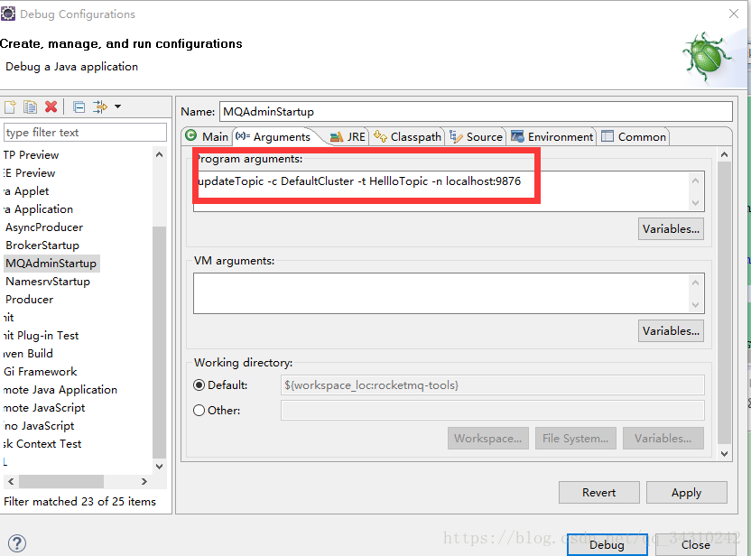This screenshot has height=556, width=751.
Task: Collapse all configurations in the tree
Action: [77, 107]
